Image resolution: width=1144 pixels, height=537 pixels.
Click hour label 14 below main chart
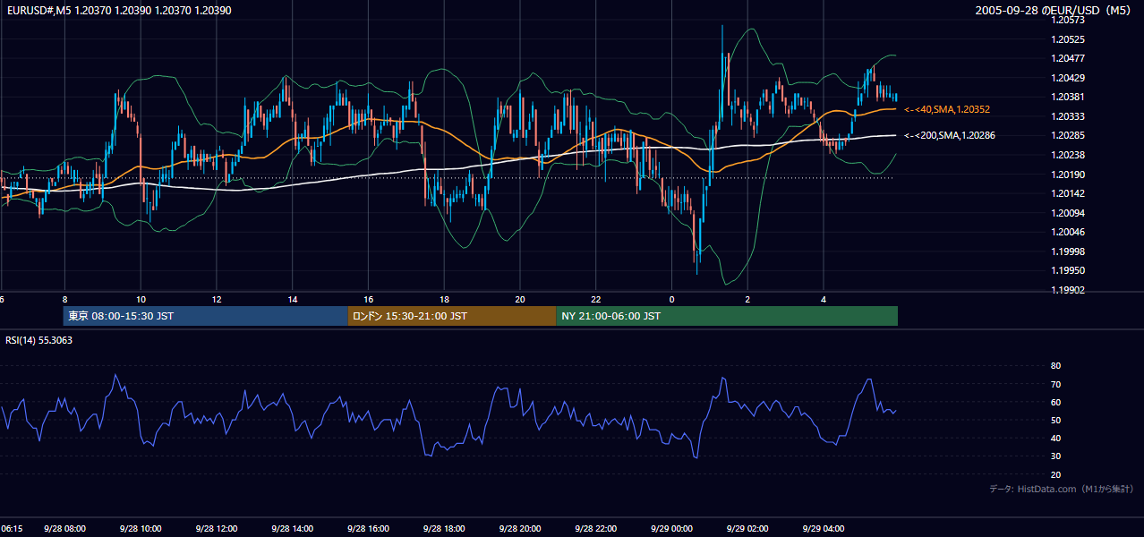pos(293,299)
